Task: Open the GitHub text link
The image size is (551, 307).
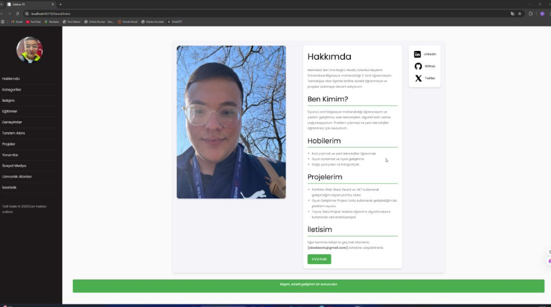Action: pyautogui.click(x=430, y=66)
